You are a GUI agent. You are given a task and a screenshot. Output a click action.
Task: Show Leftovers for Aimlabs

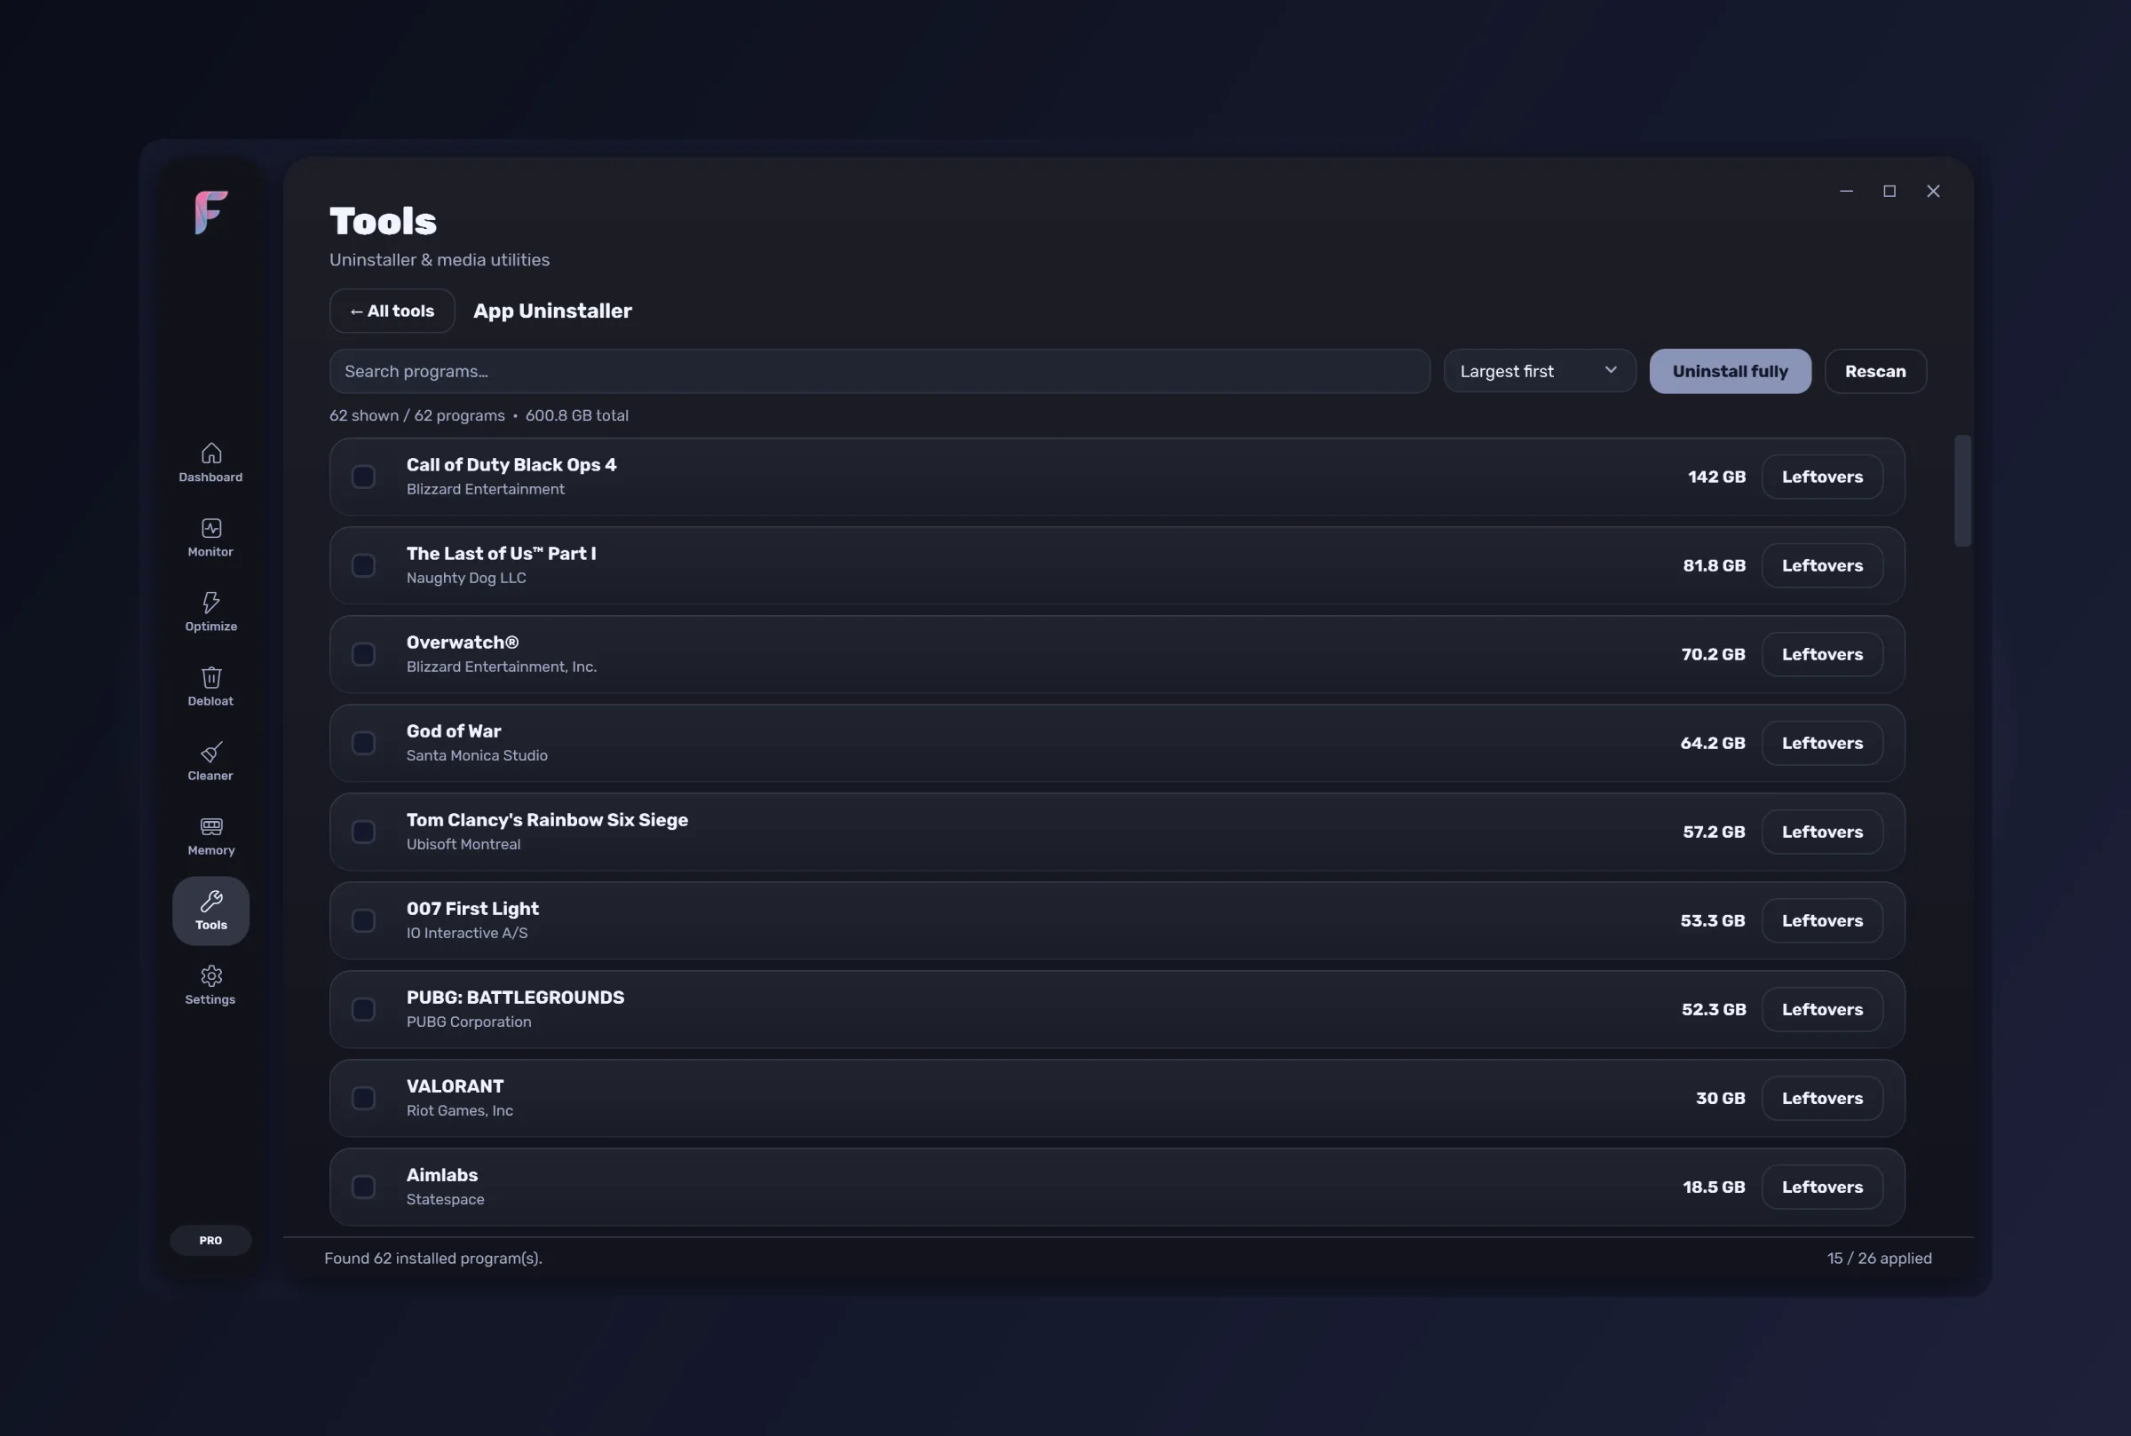tap(1822, 1187)
